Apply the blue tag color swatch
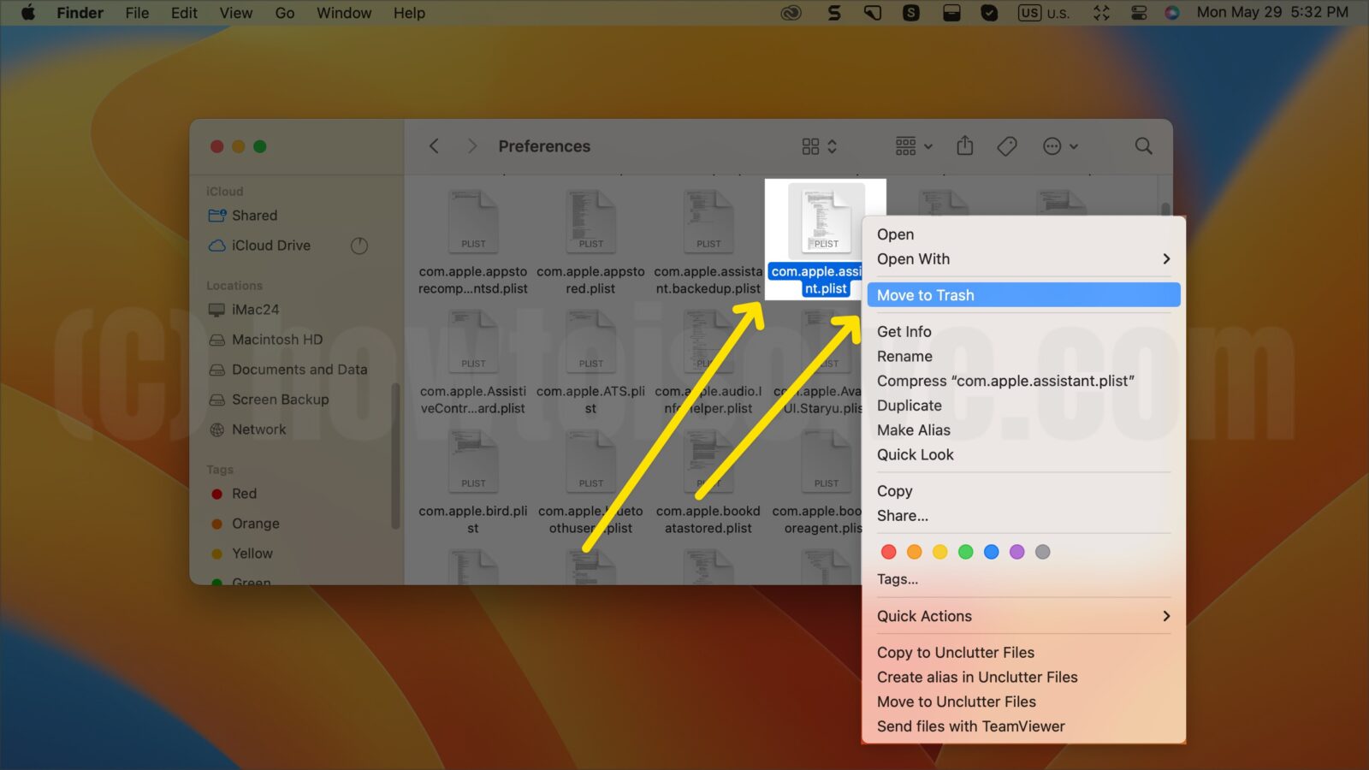Image resolution: width=1369 pixels, height=770 pixels. 992,552
